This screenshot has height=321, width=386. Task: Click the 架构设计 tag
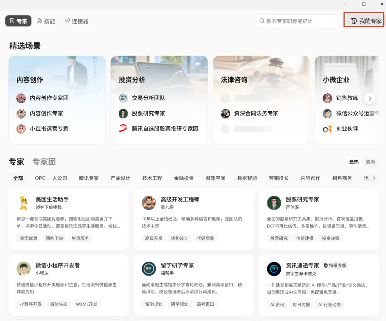pos(179,238)
